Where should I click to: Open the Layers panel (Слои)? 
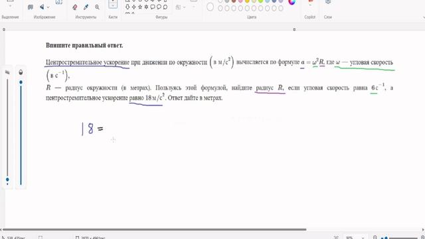coord(328,2)
